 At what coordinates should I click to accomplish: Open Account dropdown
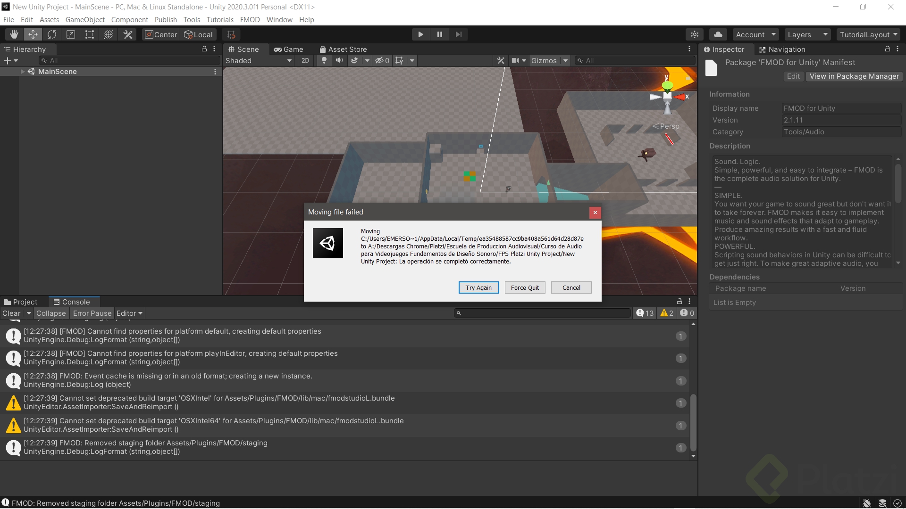tap(755, 34)
